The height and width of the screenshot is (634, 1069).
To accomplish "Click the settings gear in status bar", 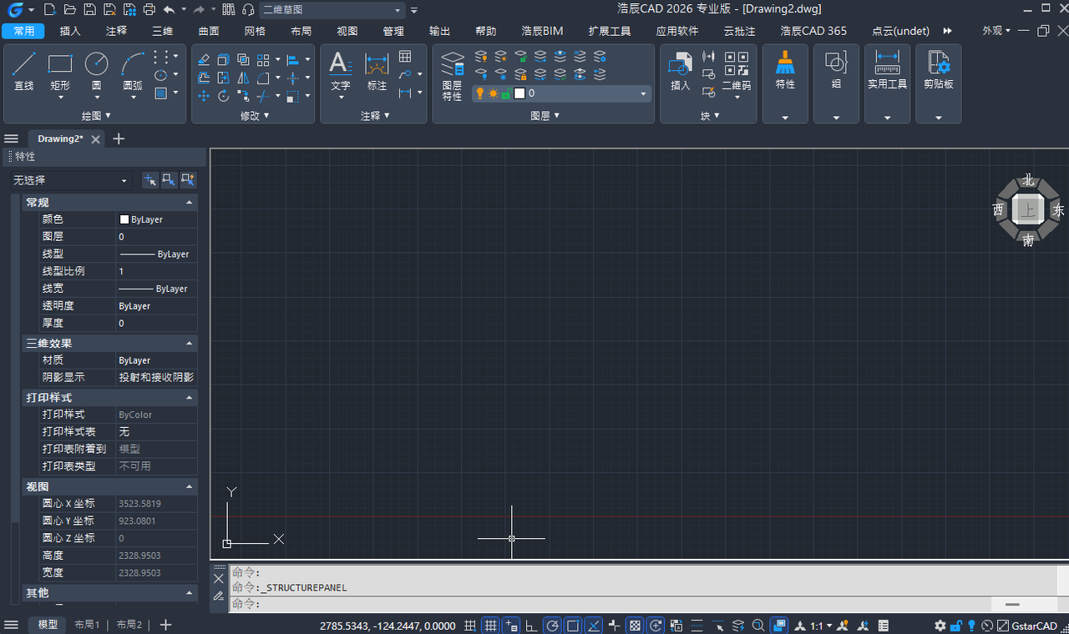I will coord(940,626).
